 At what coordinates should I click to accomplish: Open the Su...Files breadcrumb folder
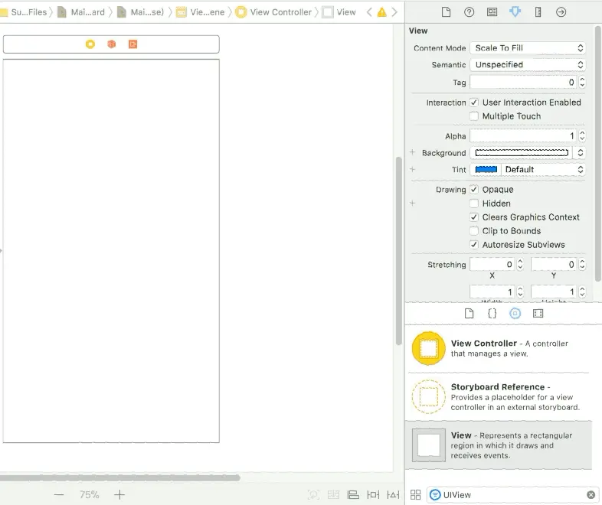click(24, 12)
